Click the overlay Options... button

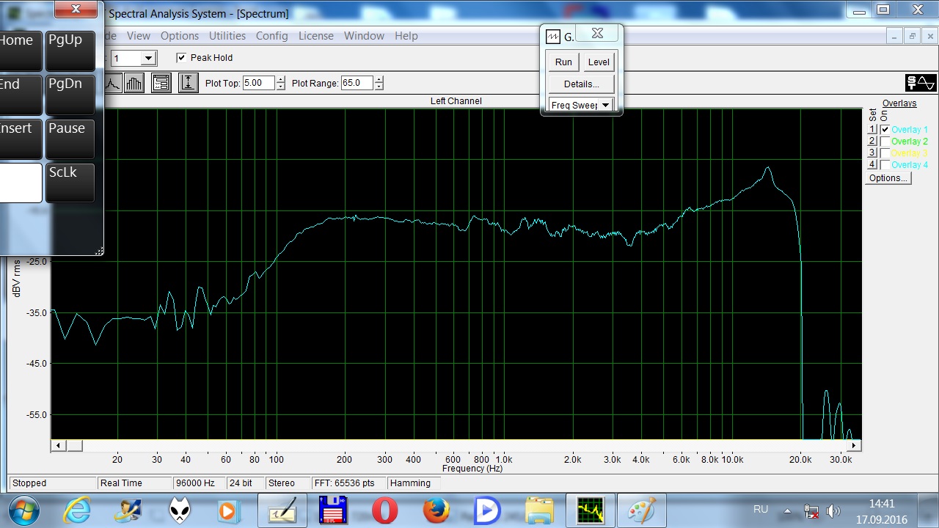[888, 178]
